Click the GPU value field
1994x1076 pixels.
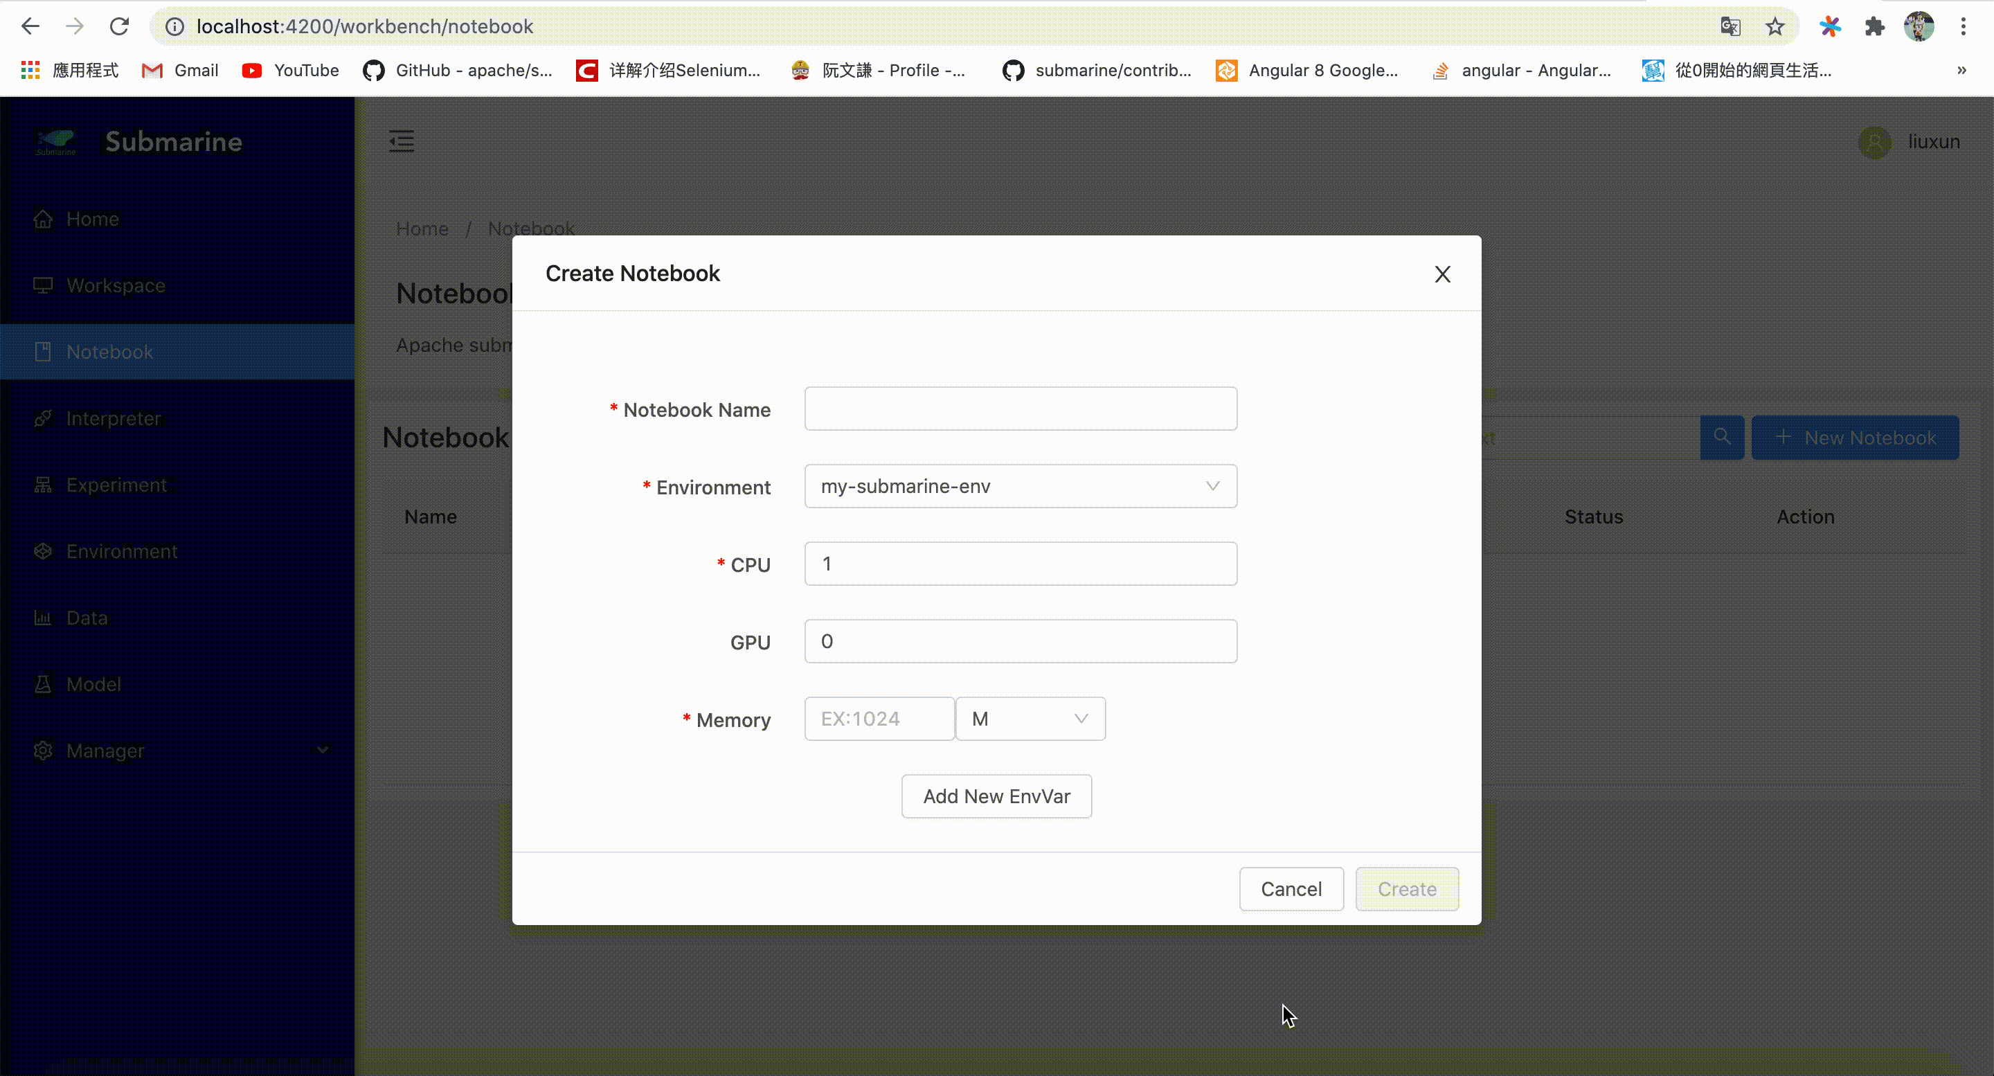[1019, 641]
